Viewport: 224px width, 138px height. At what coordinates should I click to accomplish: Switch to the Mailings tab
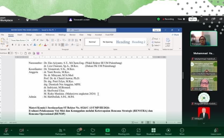pyautogui.click(x=62, y=35)
